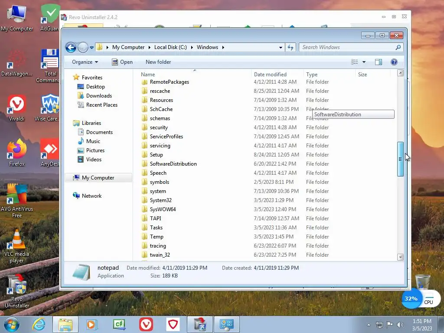Select the RemotePackages folder
The height and width of the screenshot is (333, 444).
pos(170,82)
